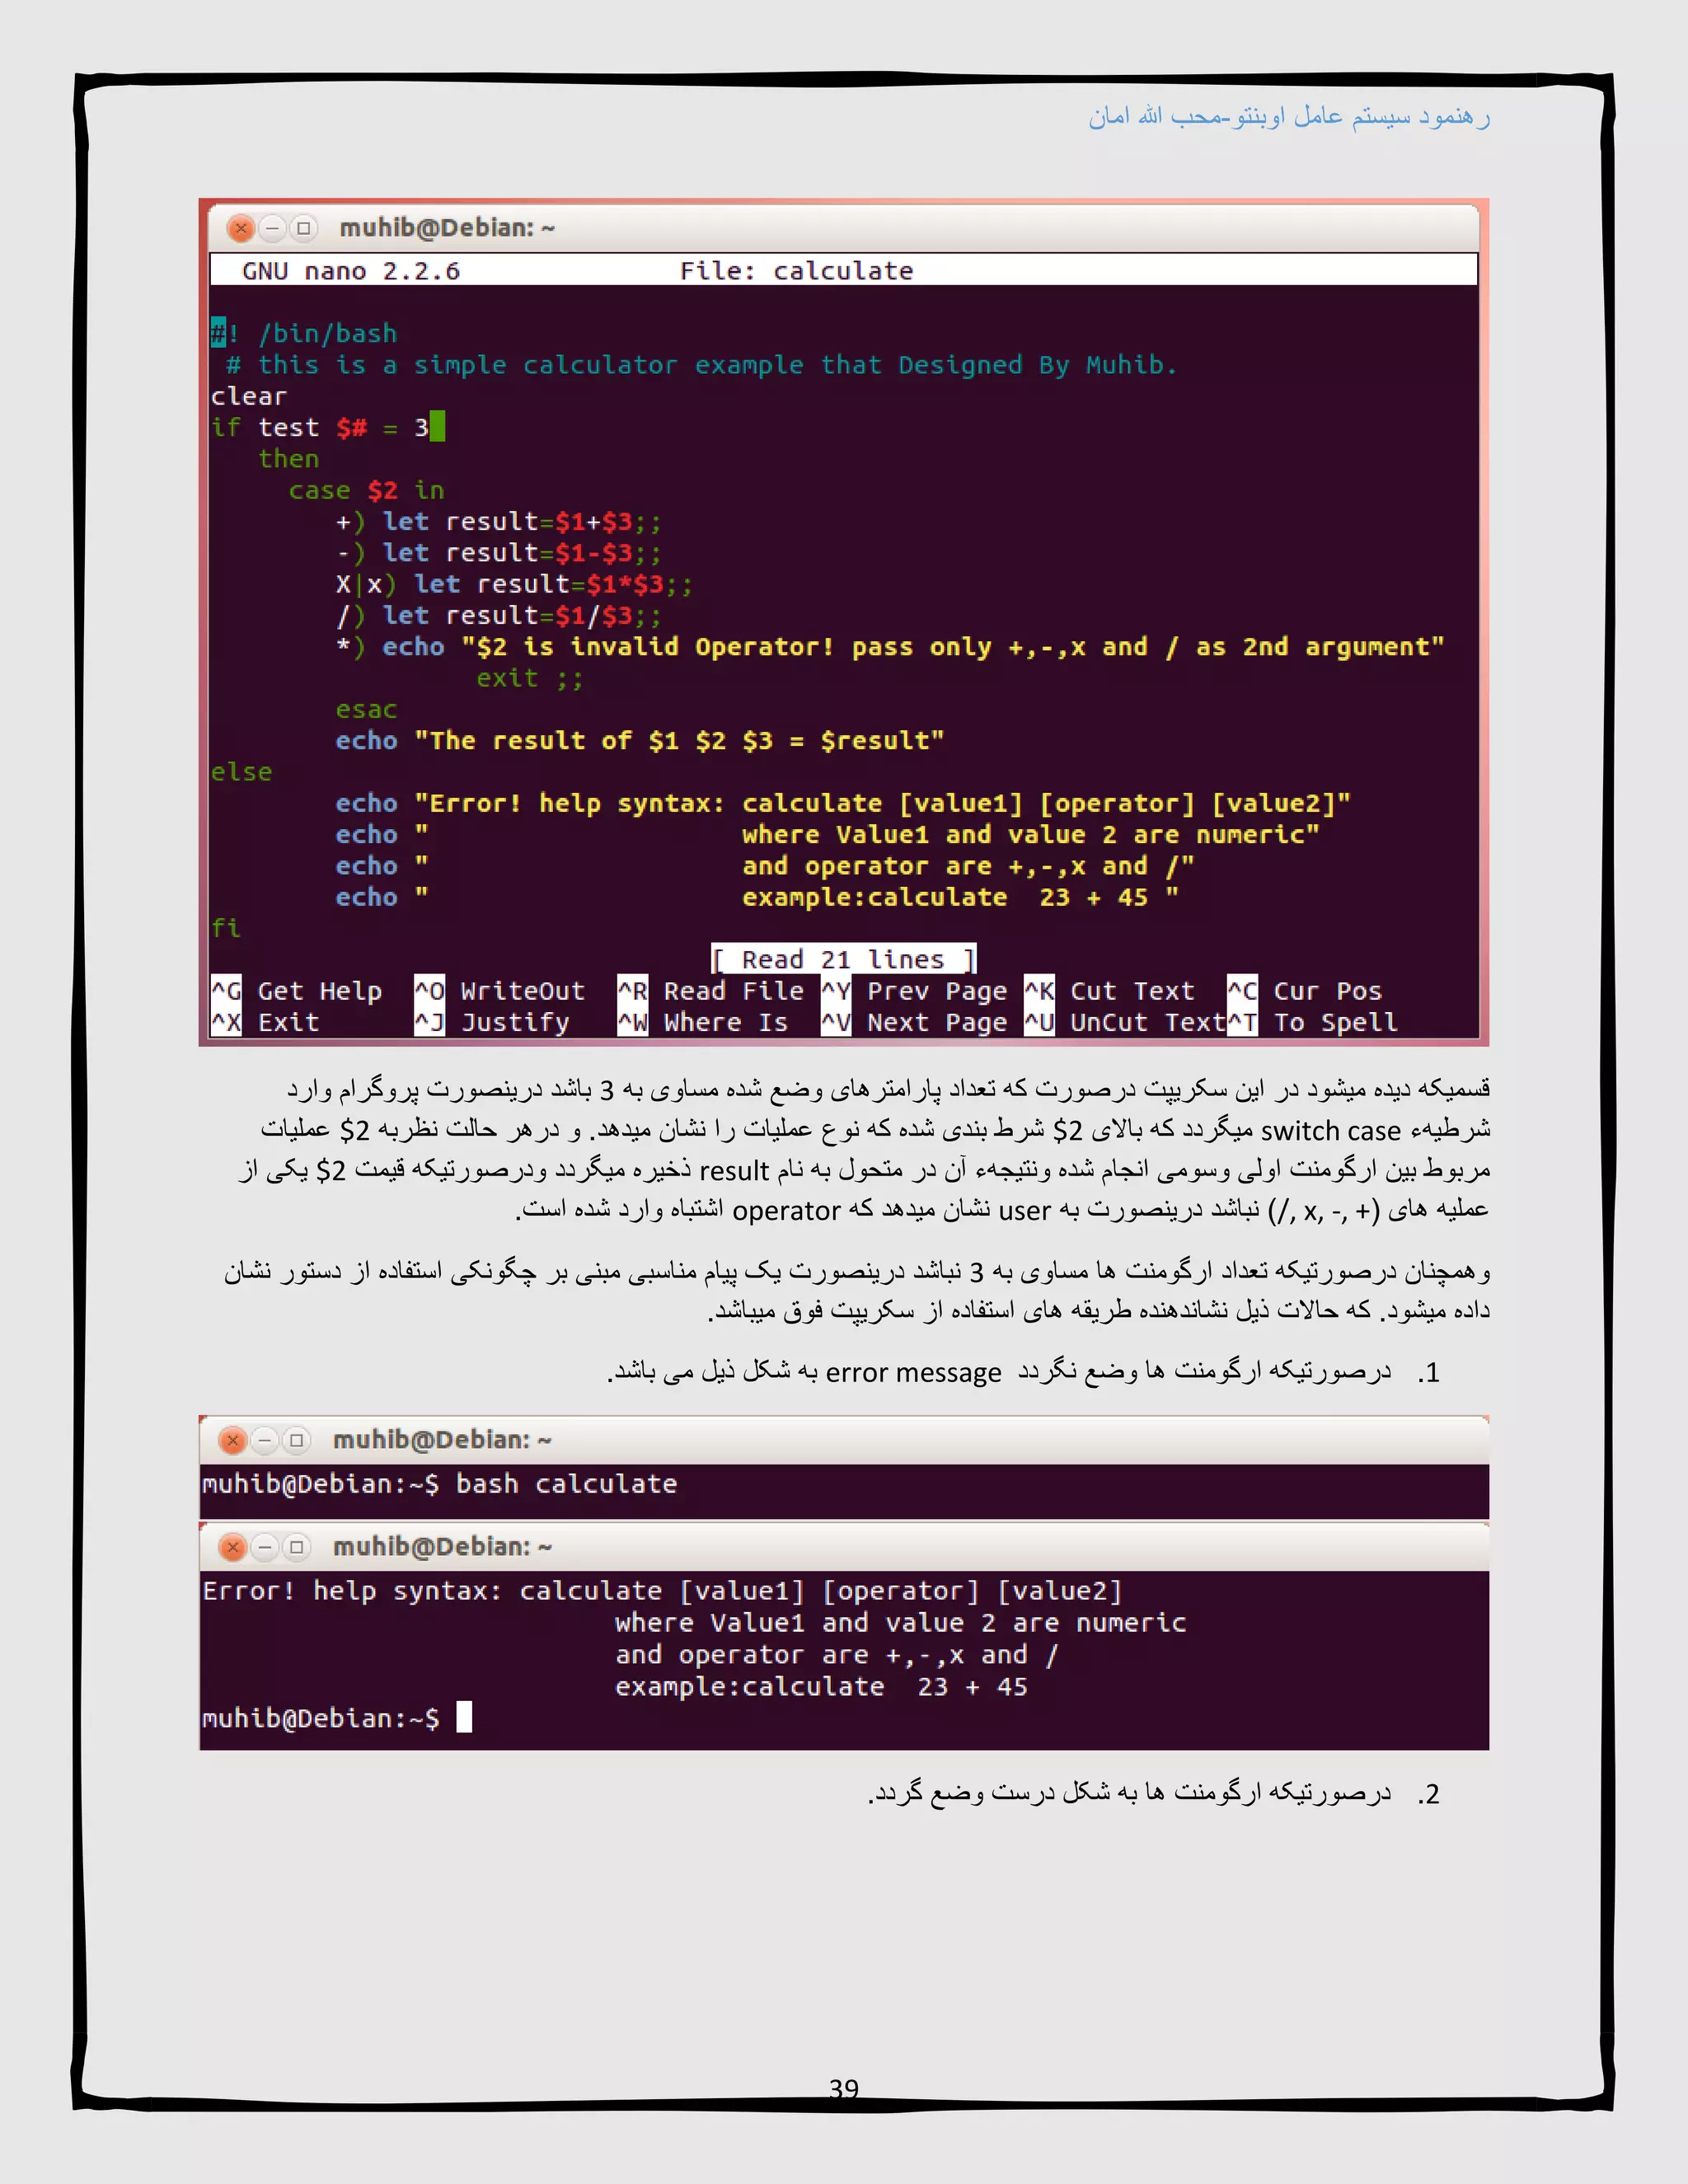Click the 'let result=$1+$3;;' line
The image size is (1688, 2184).
pyautogui.click(x=499, y=522)
